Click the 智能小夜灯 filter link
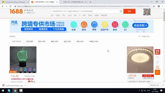This screenshot has height=93, width=165. point(55,41)
